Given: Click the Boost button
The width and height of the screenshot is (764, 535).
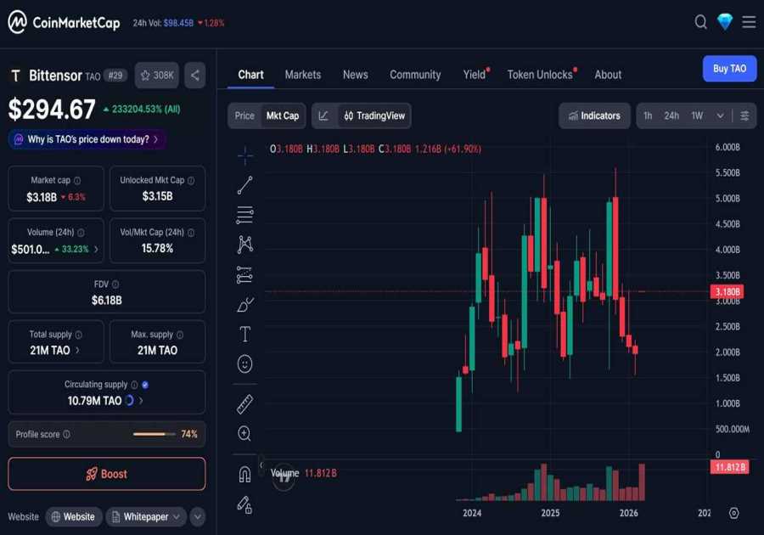Looking at the screenshot, I should [x=106, y=474].
